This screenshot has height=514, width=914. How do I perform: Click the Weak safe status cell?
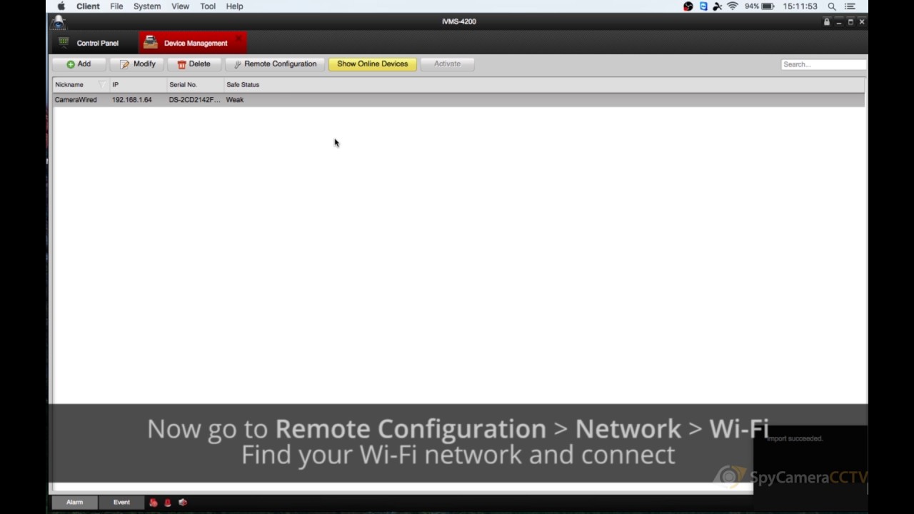235,100
